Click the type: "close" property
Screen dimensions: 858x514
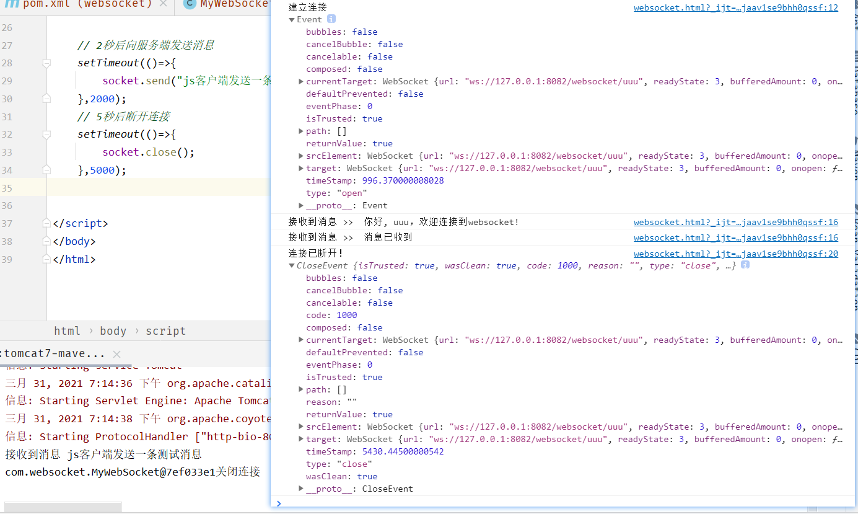(x=339, y=464)
